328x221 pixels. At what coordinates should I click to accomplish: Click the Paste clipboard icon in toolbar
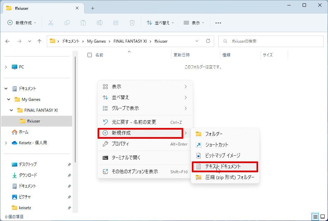pos(83,23)
